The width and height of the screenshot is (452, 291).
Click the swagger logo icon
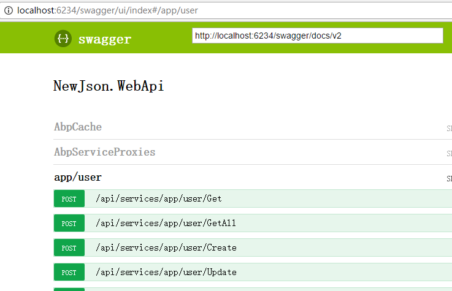pos(63,38)
